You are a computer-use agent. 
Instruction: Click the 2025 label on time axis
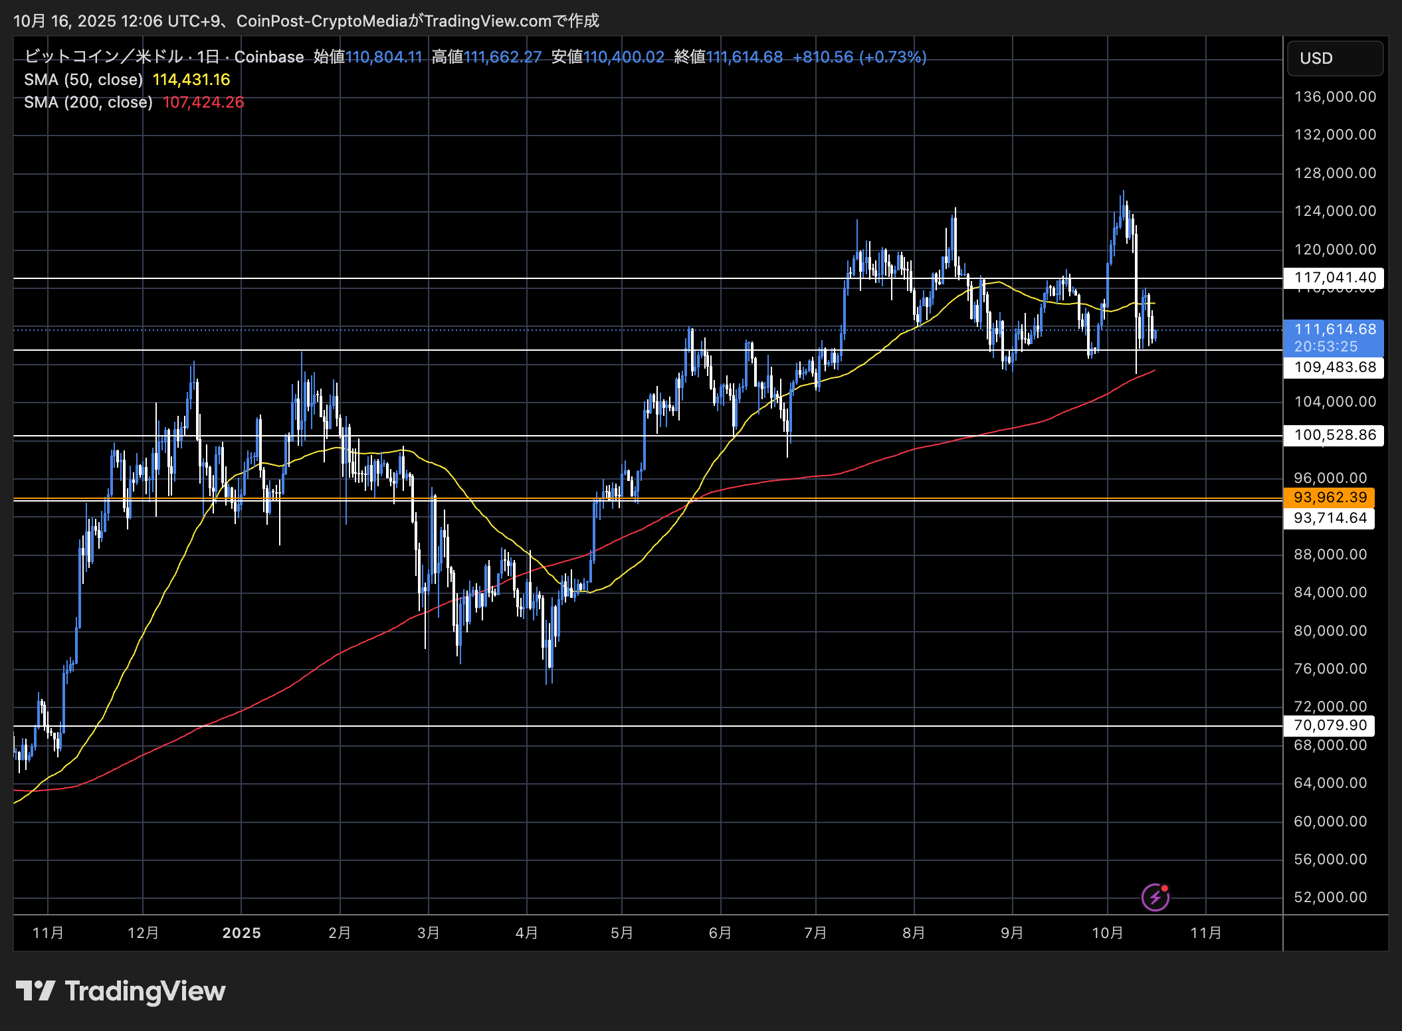(241, 933)
